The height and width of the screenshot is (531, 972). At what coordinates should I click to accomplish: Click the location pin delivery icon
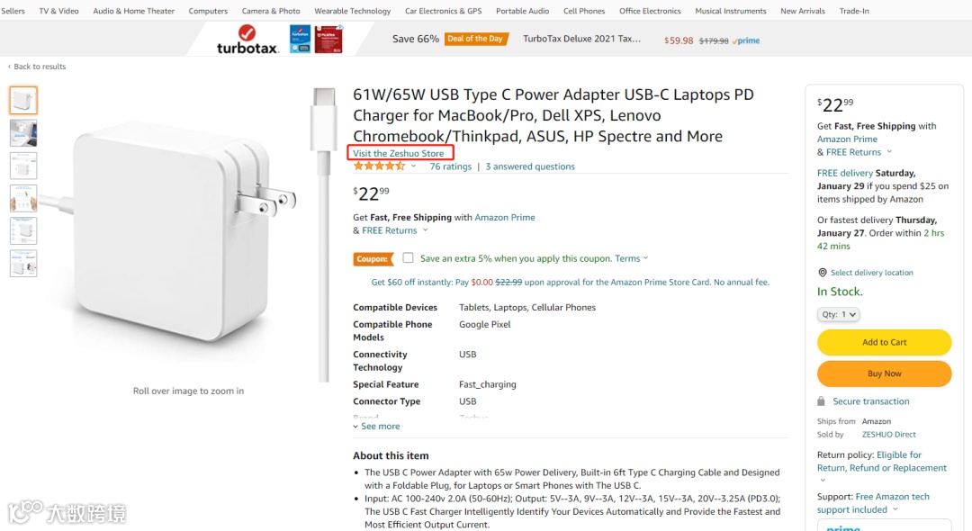(823, 273)
